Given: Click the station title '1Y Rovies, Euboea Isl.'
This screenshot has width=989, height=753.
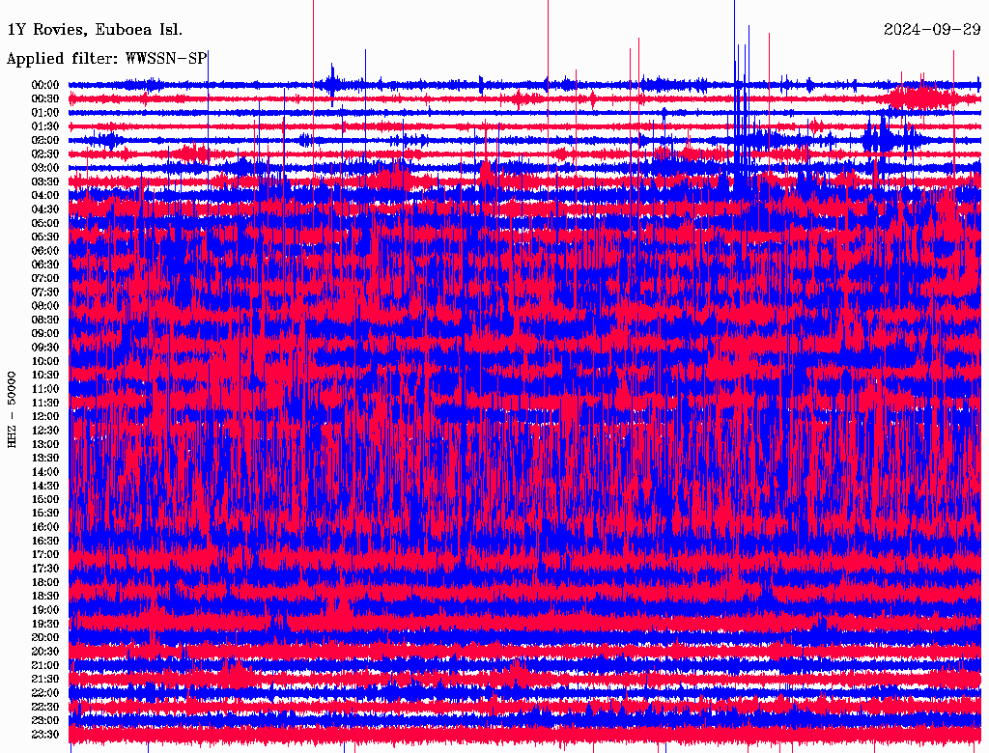Looking at the screenshot, I should click(x=95, y=29).
